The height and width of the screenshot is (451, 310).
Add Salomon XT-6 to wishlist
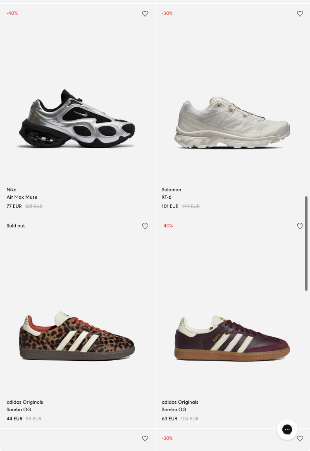coord(300,14)
